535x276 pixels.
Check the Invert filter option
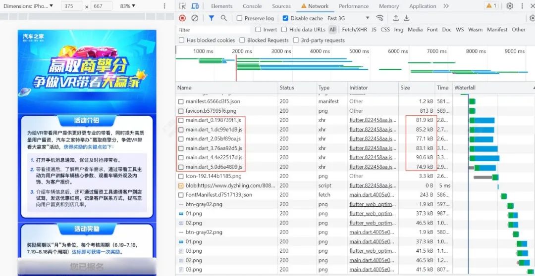(x=258, y=30)
